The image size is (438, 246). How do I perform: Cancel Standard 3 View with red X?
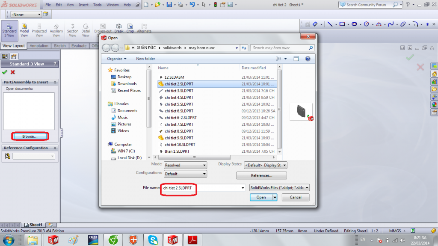point(12,72)
